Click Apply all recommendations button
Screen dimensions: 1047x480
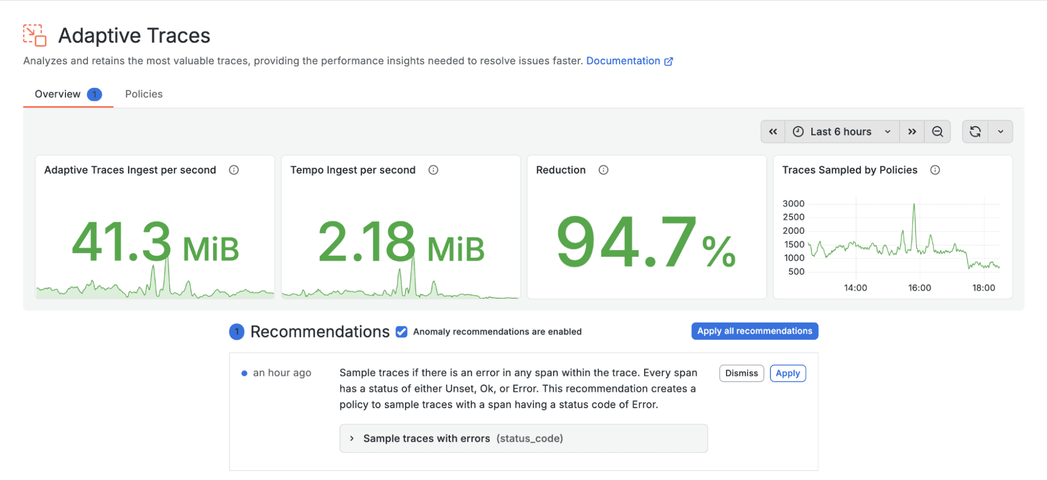point(755,331)
